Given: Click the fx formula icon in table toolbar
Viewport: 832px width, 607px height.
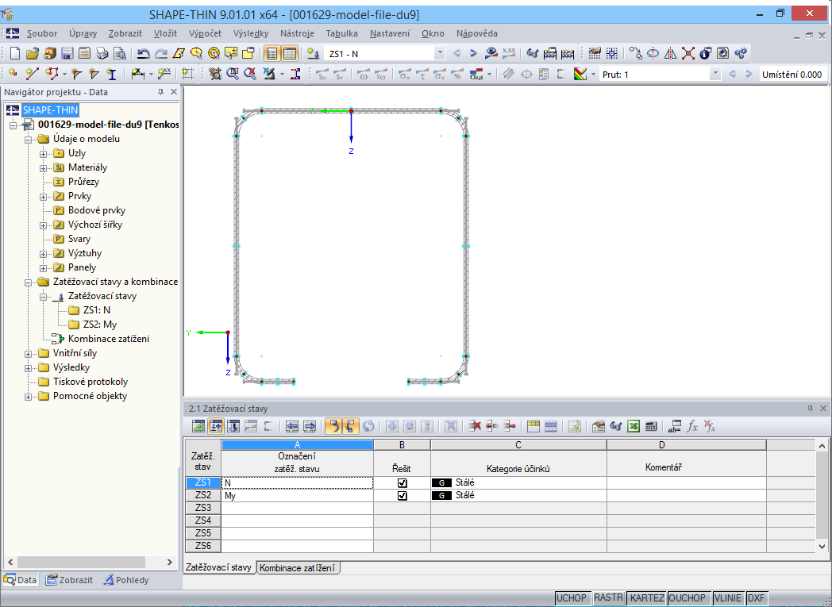Looking at the screenshot, I should coord(692,426).
